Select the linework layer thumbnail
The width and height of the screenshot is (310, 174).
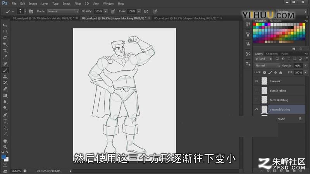coord(264,81)
